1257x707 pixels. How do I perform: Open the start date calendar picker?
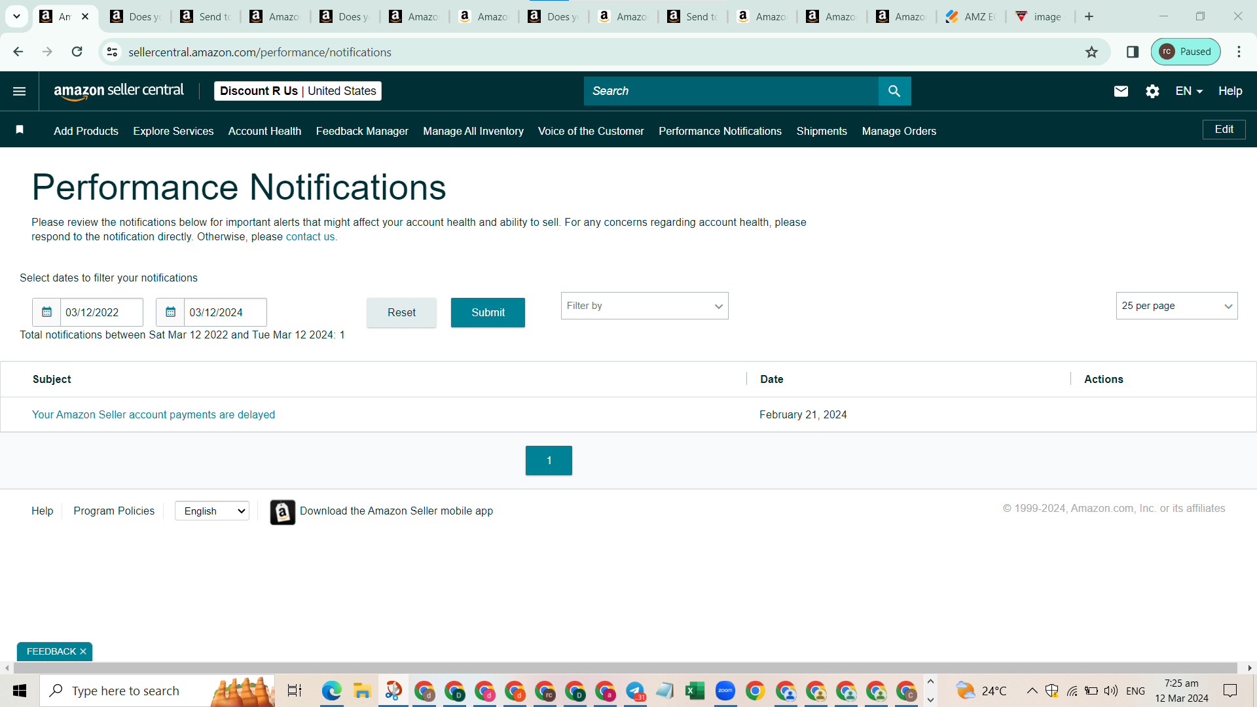click(x=46, y=312)
